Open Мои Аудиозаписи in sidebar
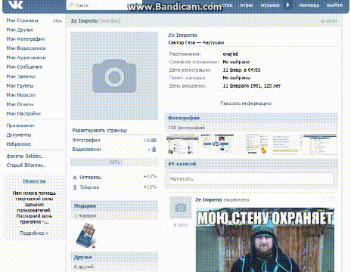 tap(26, 57)
